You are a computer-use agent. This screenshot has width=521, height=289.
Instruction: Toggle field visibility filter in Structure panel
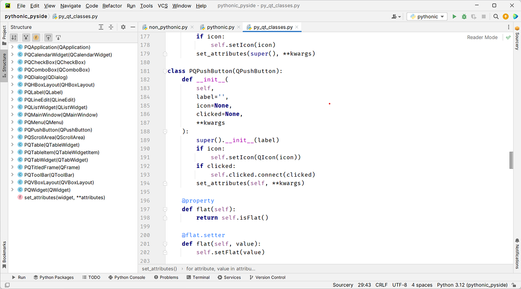(x=36, y=38)
